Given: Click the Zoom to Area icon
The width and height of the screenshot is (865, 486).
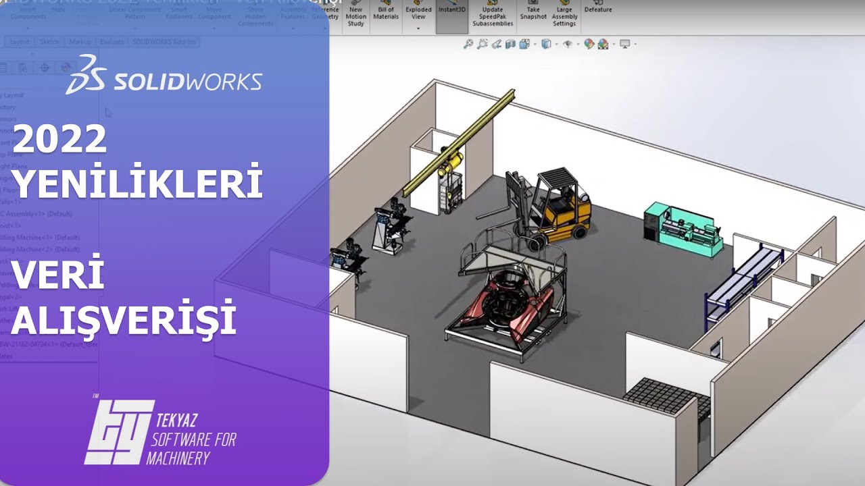Looking at the screenshot, I should coord(482,44).
